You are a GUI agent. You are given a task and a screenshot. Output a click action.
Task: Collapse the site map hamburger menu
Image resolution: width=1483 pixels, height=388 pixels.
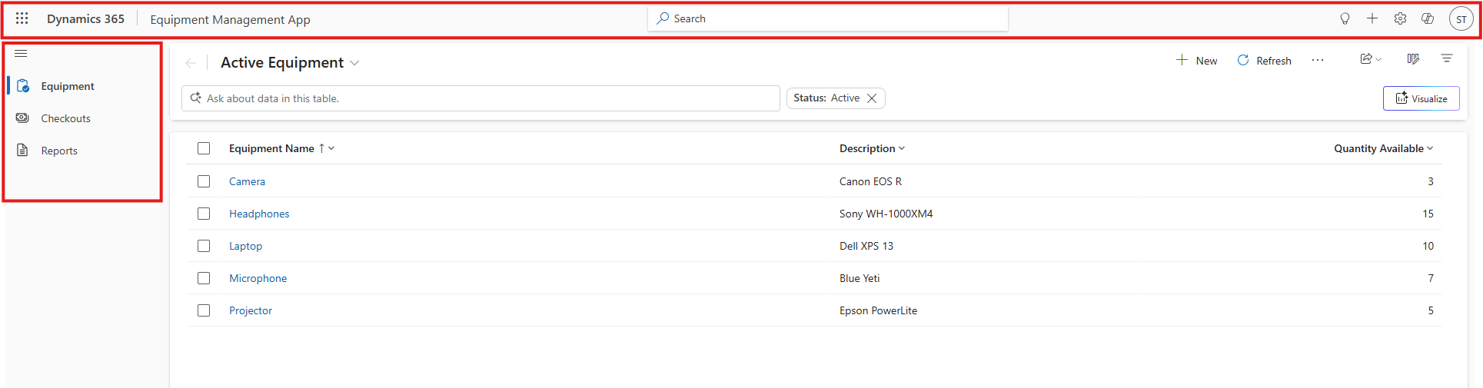(21, 53)
